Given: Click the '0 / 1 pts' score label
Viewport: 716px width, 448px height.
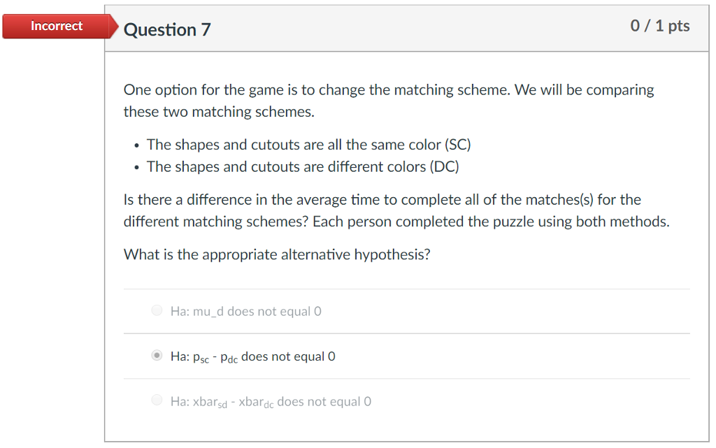Looking at the screenshot, I should tap(660, 25).
